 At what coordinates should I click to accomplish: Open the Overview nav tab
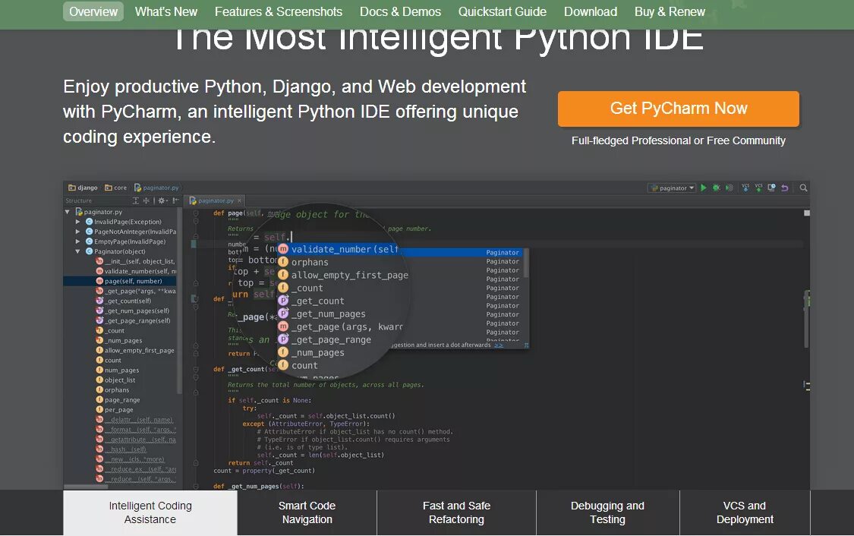click(93, 11)
